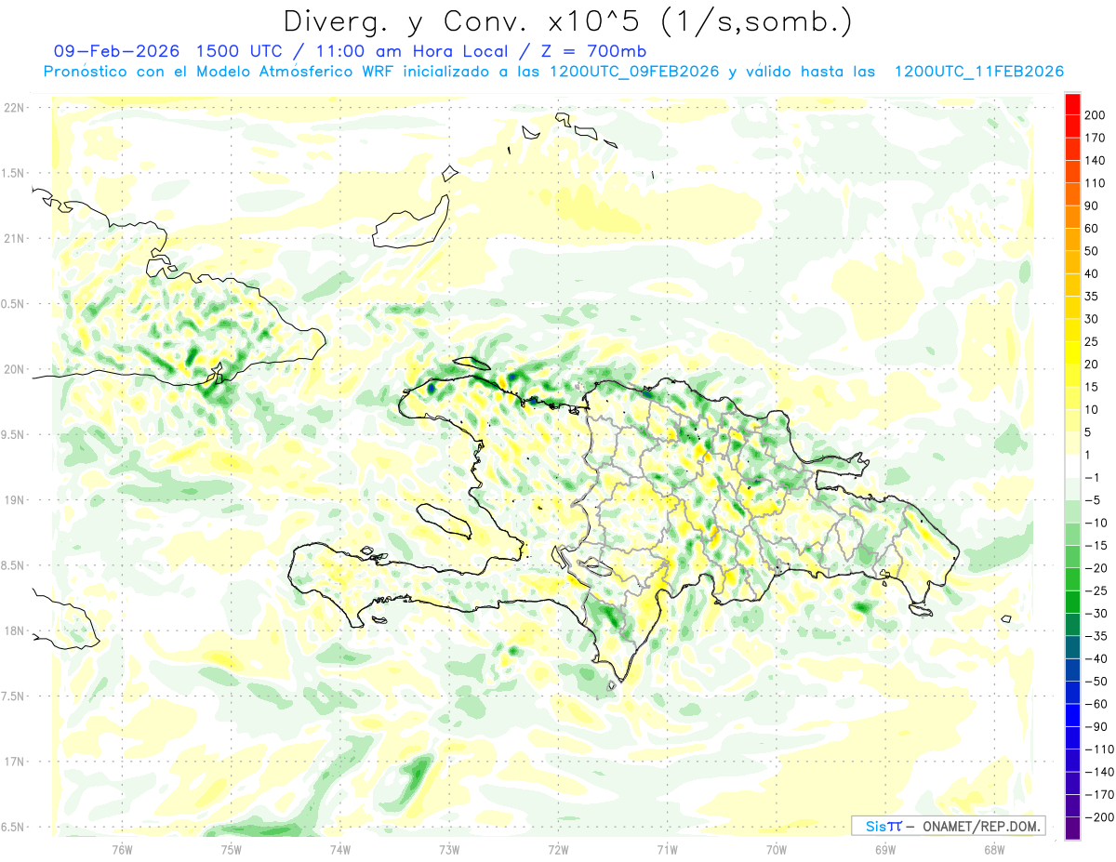Click the "68W" longitude label
The image size is (1116, 862).
tap(993, 849)
